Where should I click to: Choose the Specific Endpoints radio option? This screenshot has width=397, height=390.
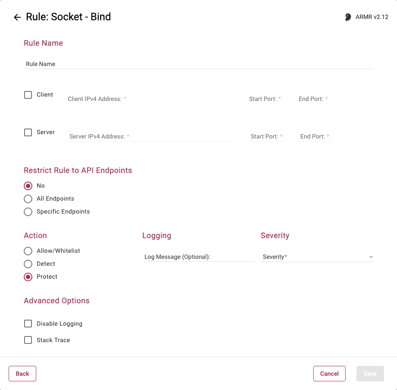click(x=28, y=212)
